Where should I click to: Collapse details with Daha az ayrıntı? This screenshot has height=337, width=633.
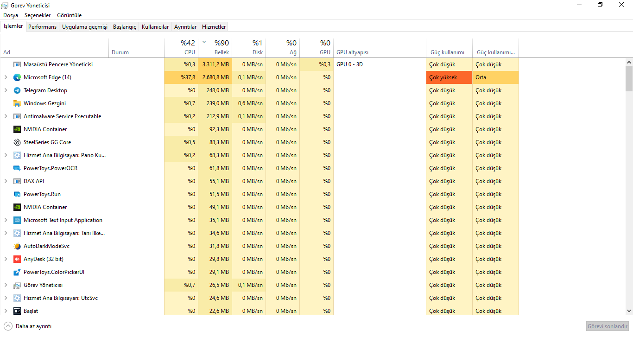coord(28,326)
